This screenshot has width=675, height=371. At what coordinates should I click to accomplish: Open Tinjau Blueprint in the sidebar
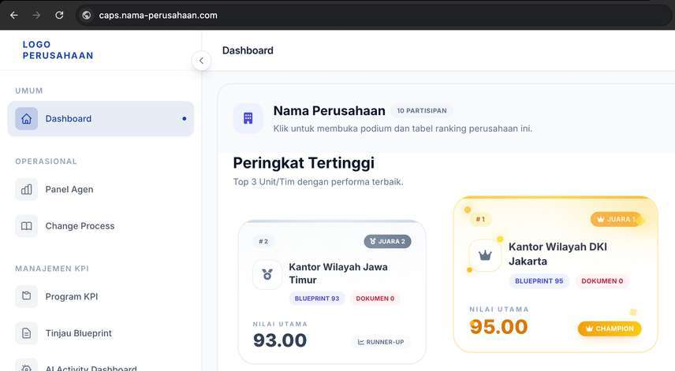click(101, 333)
